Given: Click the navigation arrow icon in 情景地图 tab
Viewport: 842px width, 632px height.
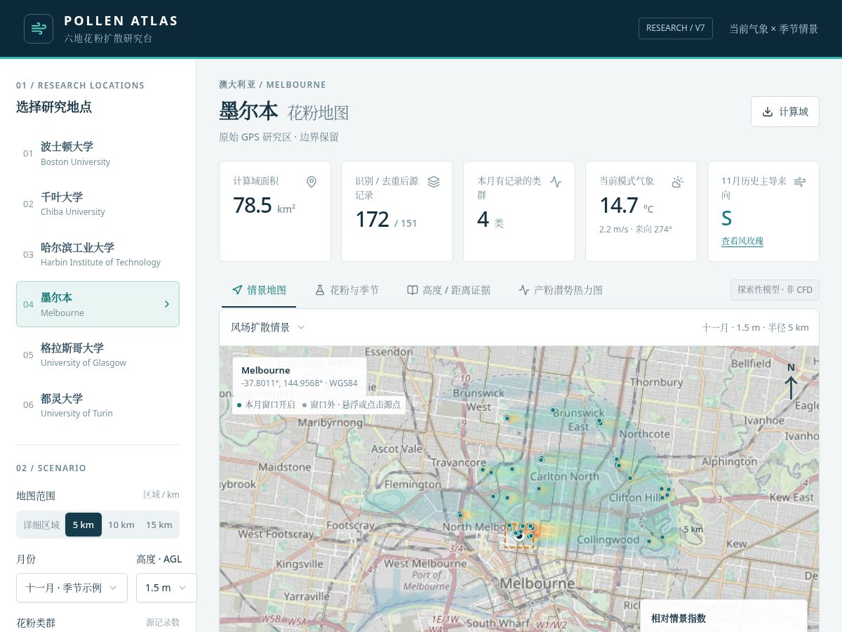Looking at the screenshot, I should pyautogui.click(x=237, y=290).
